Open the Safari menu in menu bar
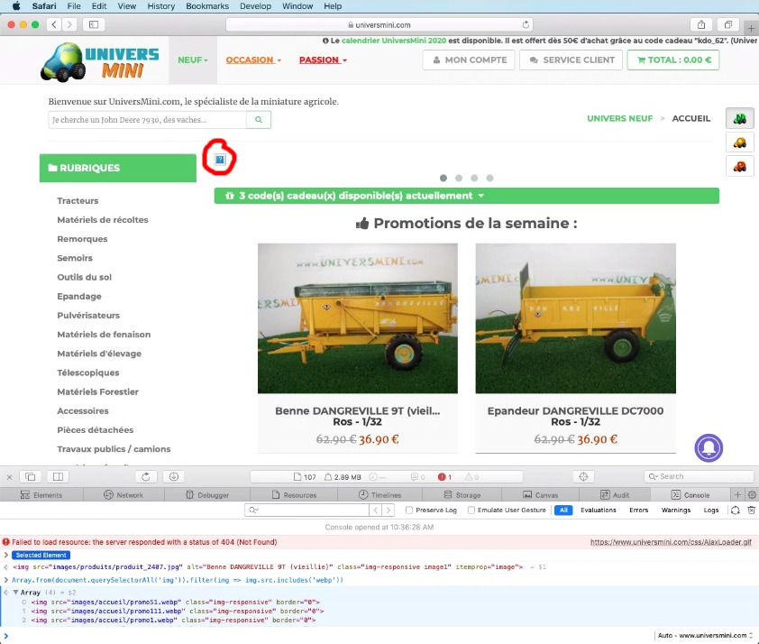The width and height of the screenshot is (759, 644). (44, 5)
